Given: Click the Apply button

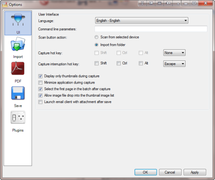Looking at the screenshot, I should [x=195, y=172].
